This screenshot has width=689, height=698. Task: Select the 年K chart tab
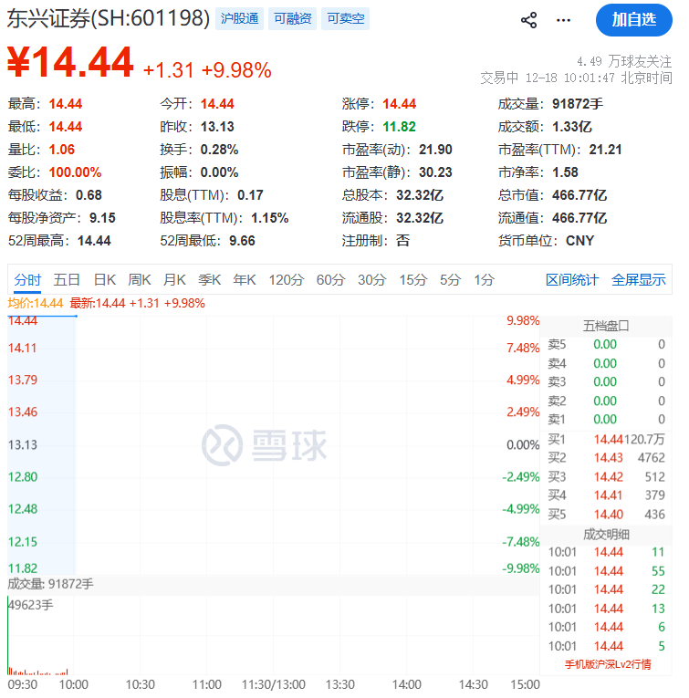[x=245, y=280]
